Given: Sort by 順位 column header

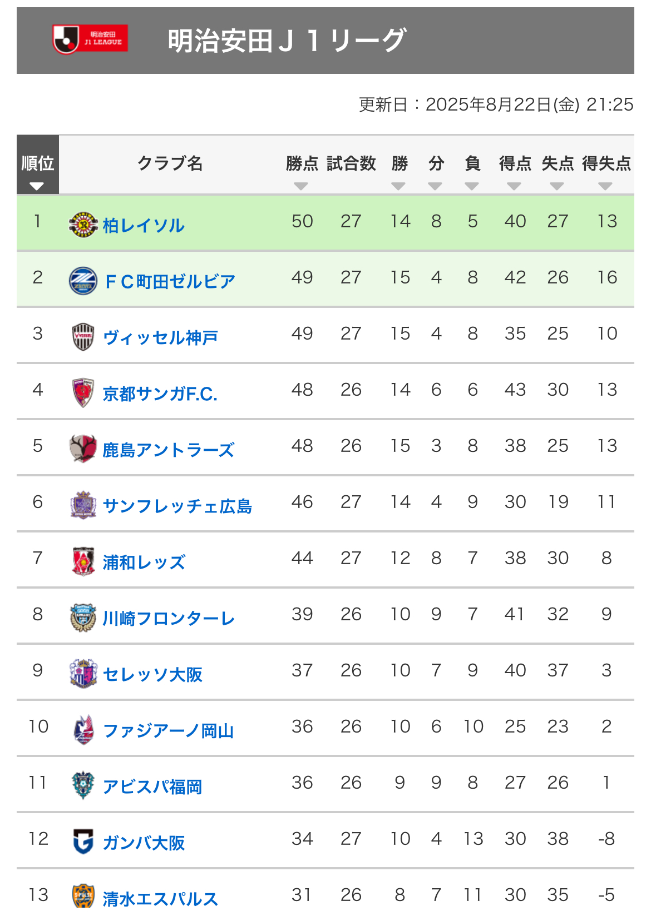Looking at the screenshot, I should click(38, 165).
